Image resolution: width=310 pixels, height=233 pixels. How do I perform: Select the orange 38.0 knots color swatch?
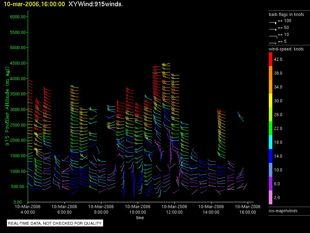[x=271, y=73]
